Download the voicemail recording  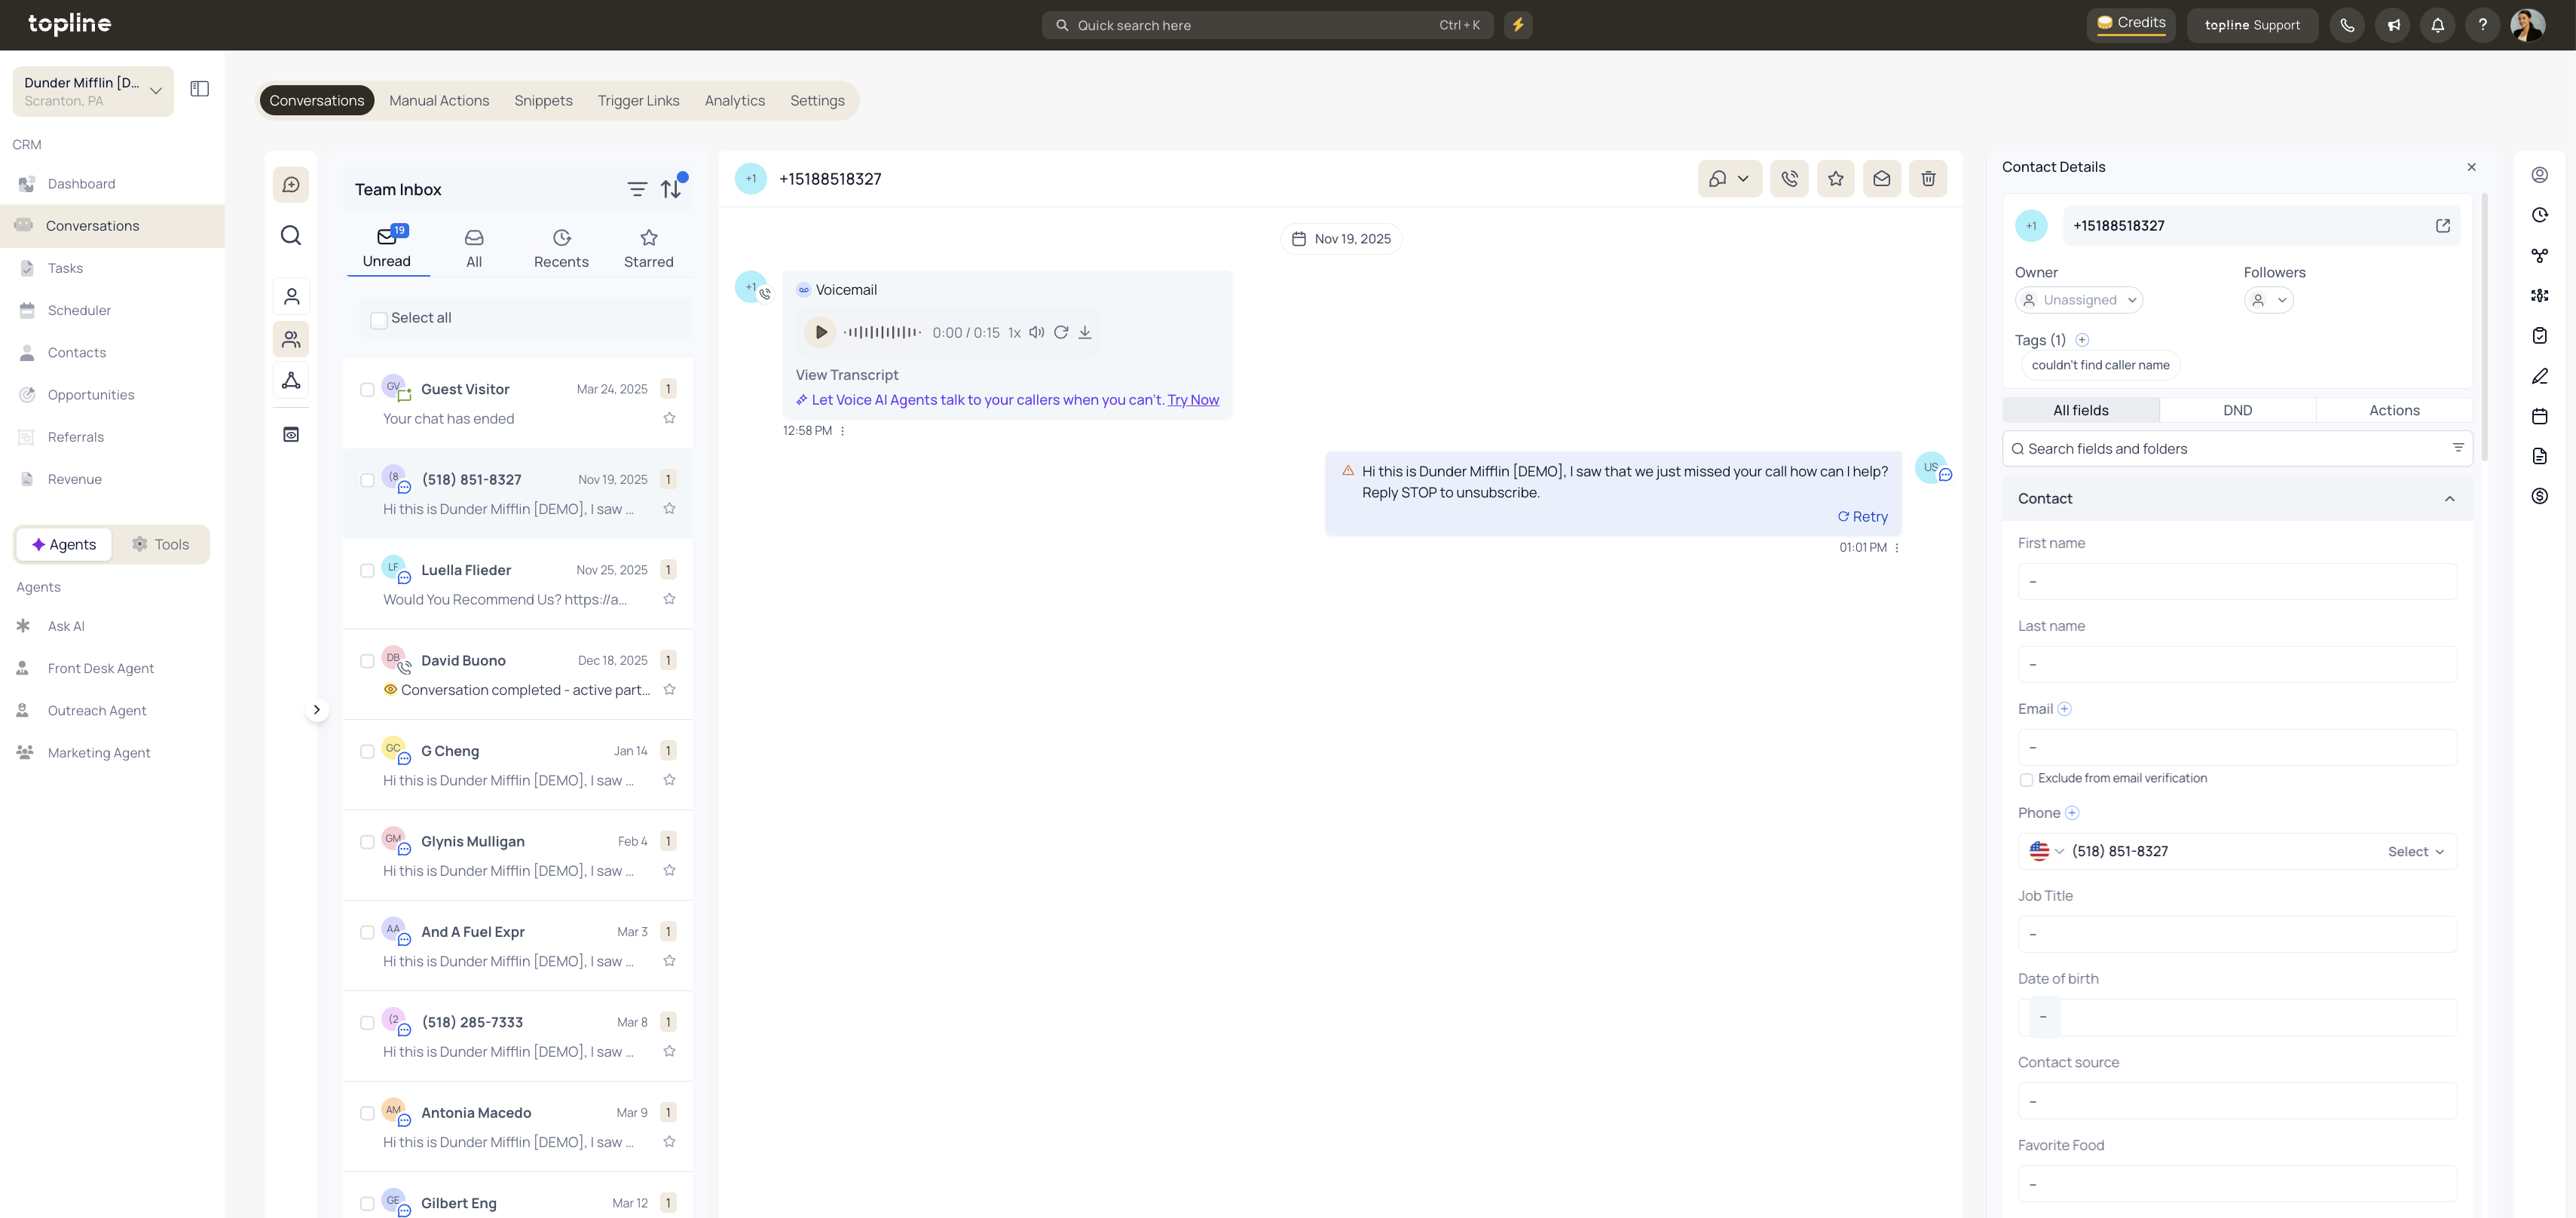1084,332
